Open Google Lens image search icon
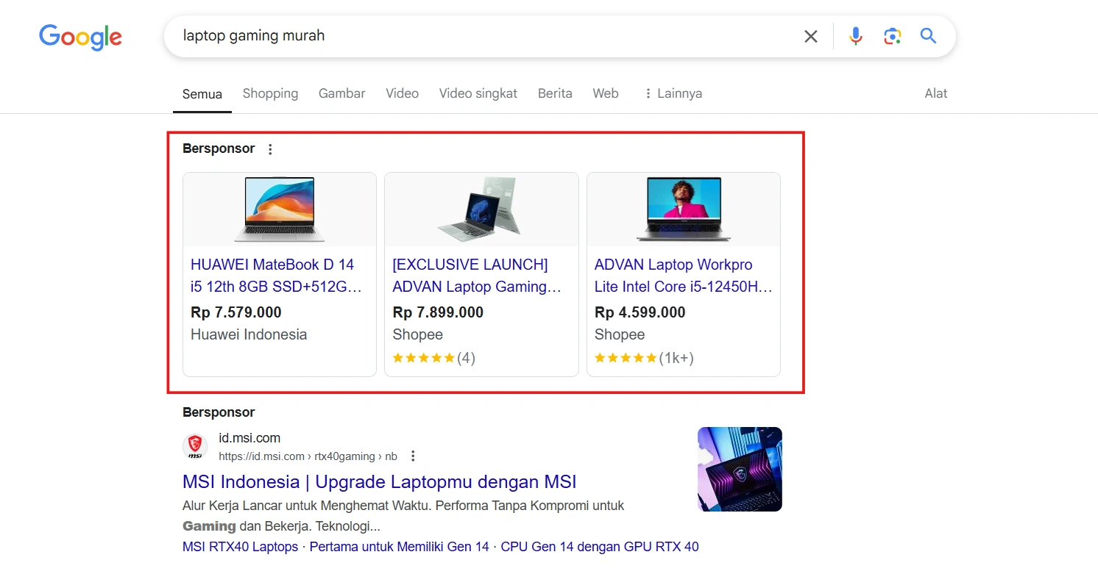Screen dimensions: 1098x574 [x=892, y=36]
